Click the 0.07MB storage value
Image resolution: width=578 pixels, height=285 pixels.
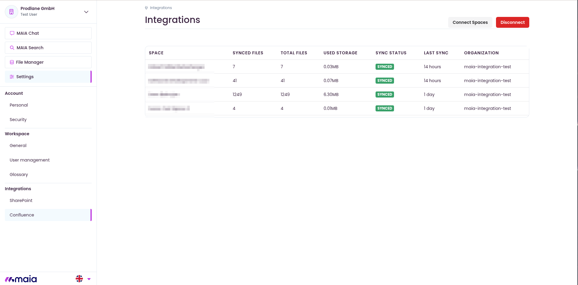pyautogui.click(x=331, y=81)
